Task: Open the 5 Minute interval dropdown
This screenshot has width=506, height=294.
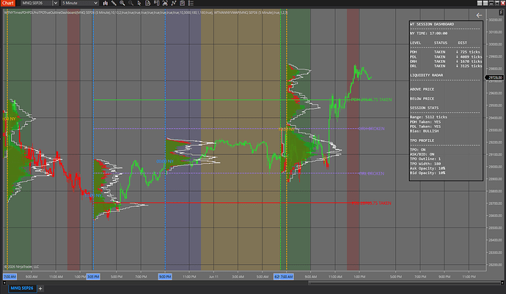Action: [x=80, y=3]
